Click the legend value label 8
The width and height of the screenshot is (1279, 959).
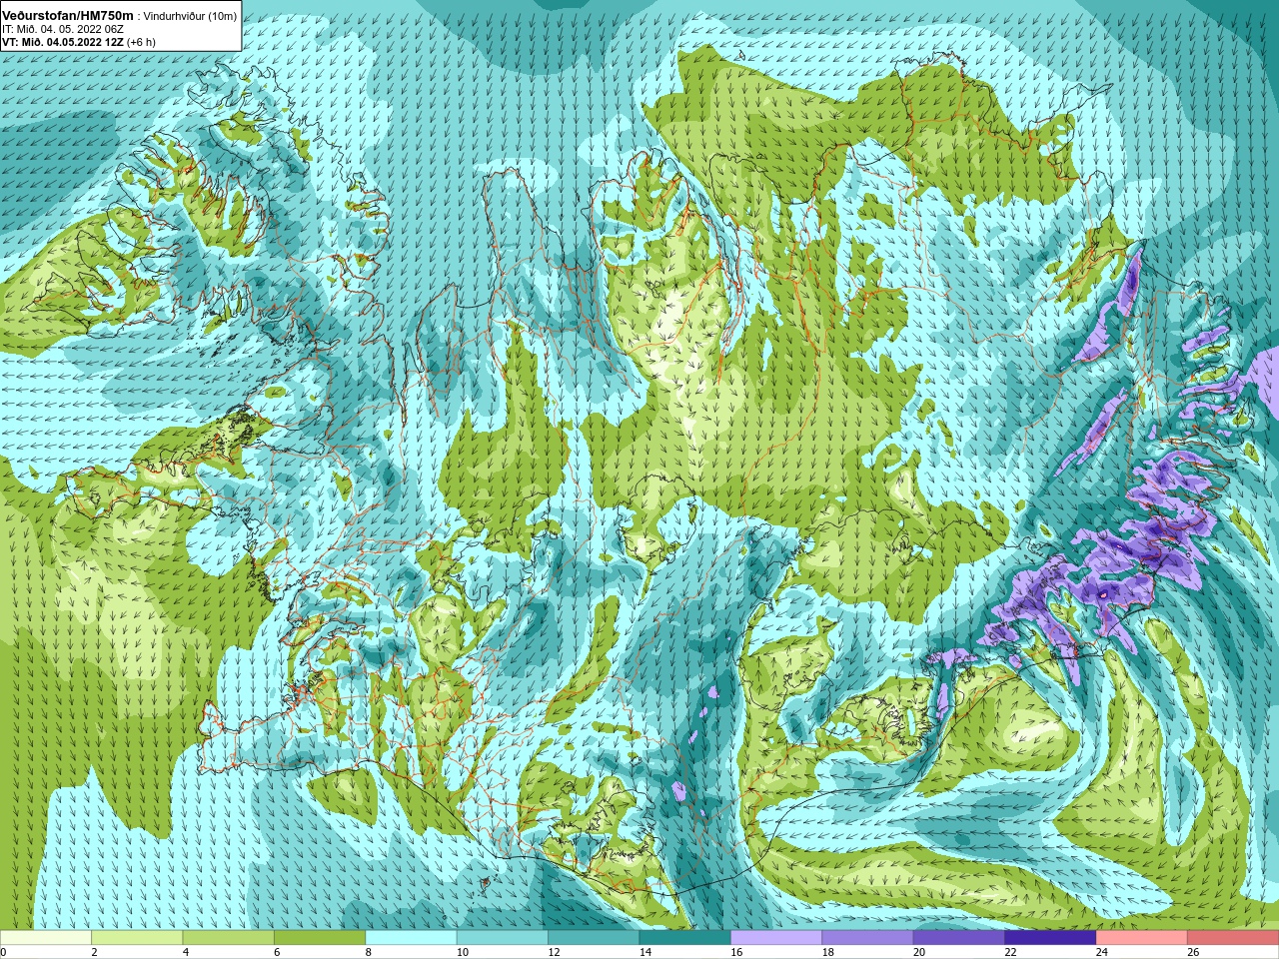(369, 952)
